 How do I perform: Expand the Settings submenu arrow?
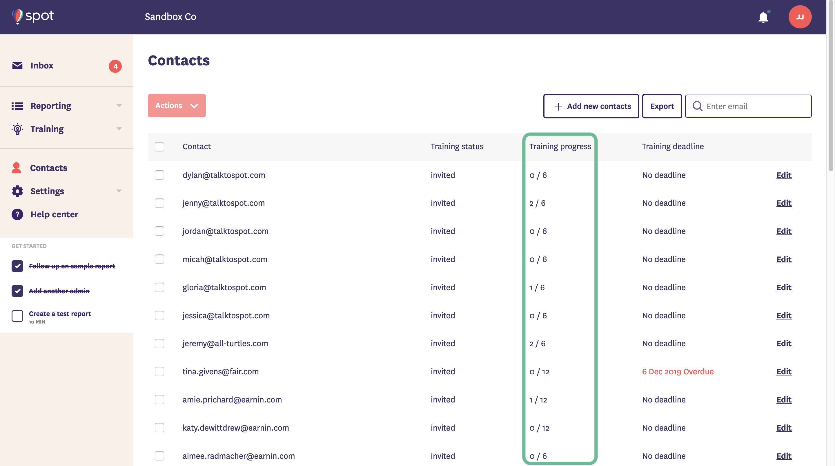pyautogui.click(x=119, y=191)
